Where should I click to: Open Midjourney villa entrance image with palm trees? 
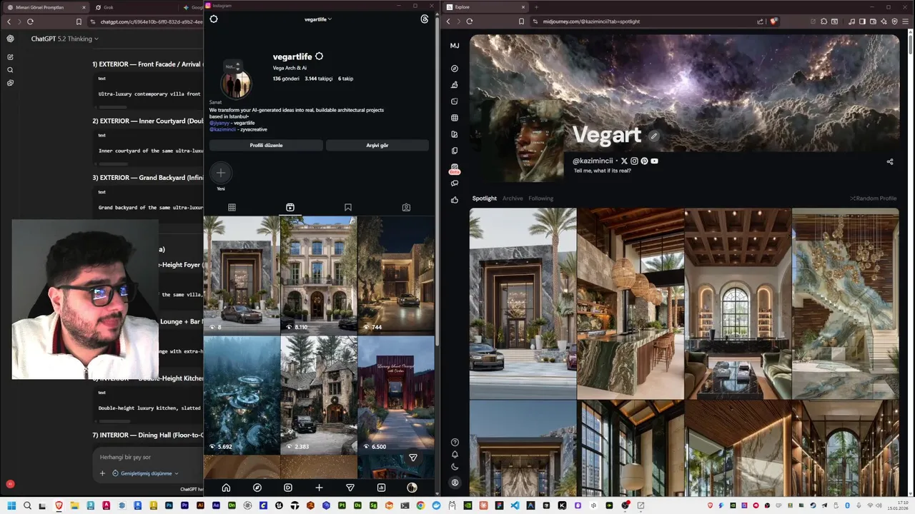click(523, 303)
